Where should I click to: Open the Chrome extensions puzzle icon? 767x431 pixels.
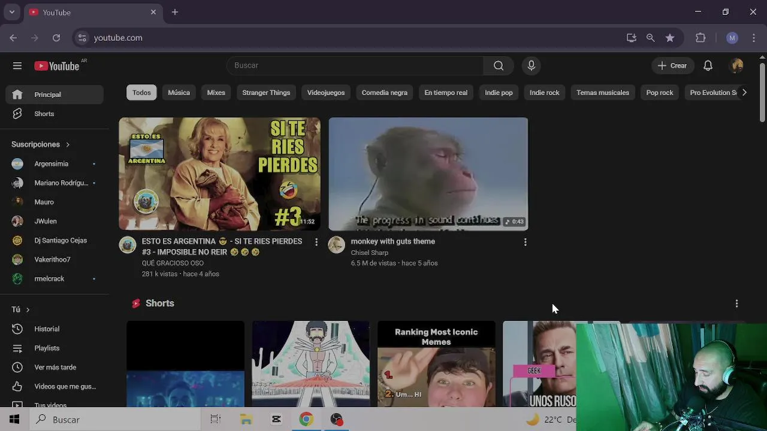click(700, 38)
